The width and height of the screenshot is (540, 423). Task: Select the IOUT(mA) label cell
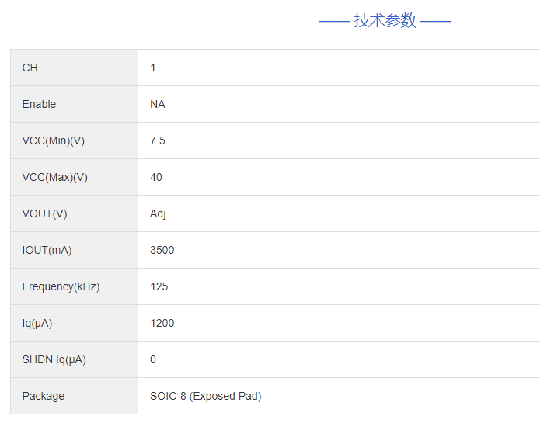coord(47,251)
